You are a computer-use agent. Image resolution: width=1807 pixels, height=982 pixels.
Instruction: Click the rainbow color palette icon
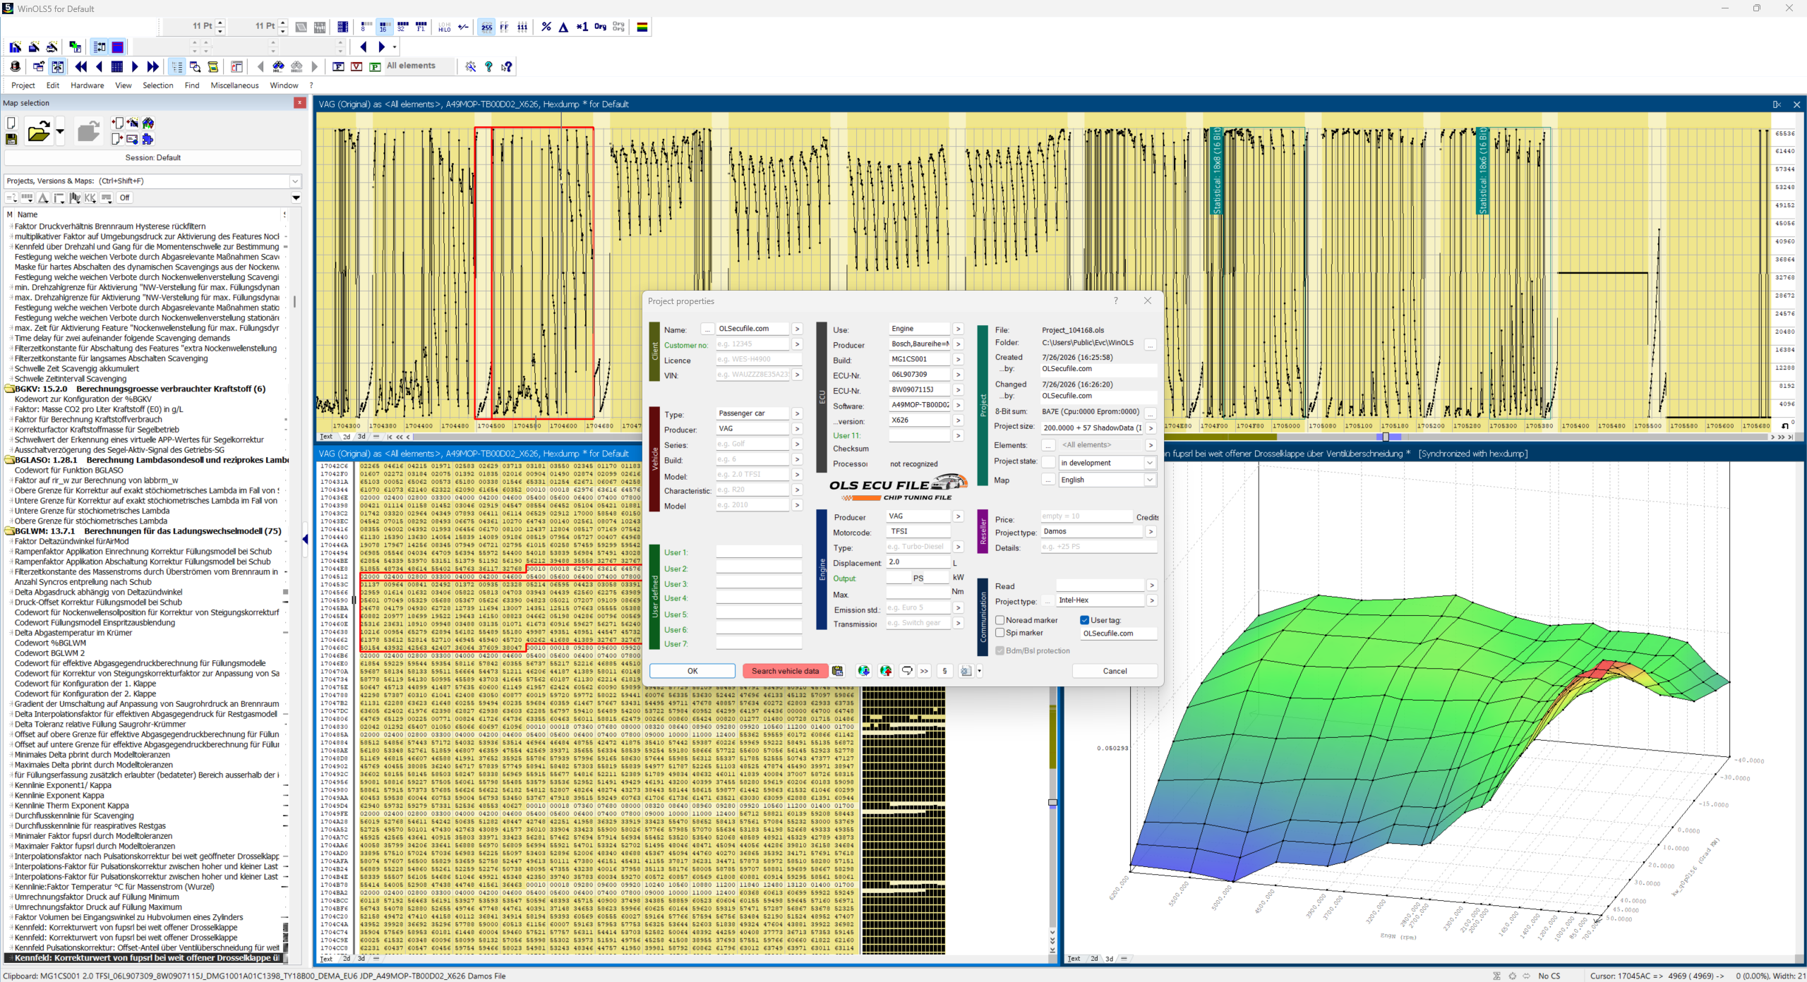coord(642,27)
